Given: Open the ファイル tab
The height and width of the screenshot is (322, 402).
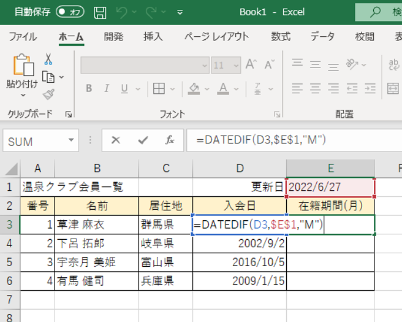Looking at the screenshot, I should [x=23, y=37].
